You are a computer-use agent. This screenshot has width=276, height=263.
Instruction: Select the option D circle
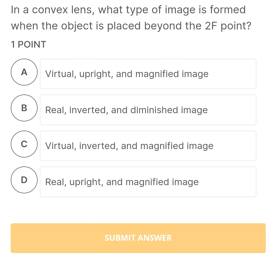click(24, 180)
